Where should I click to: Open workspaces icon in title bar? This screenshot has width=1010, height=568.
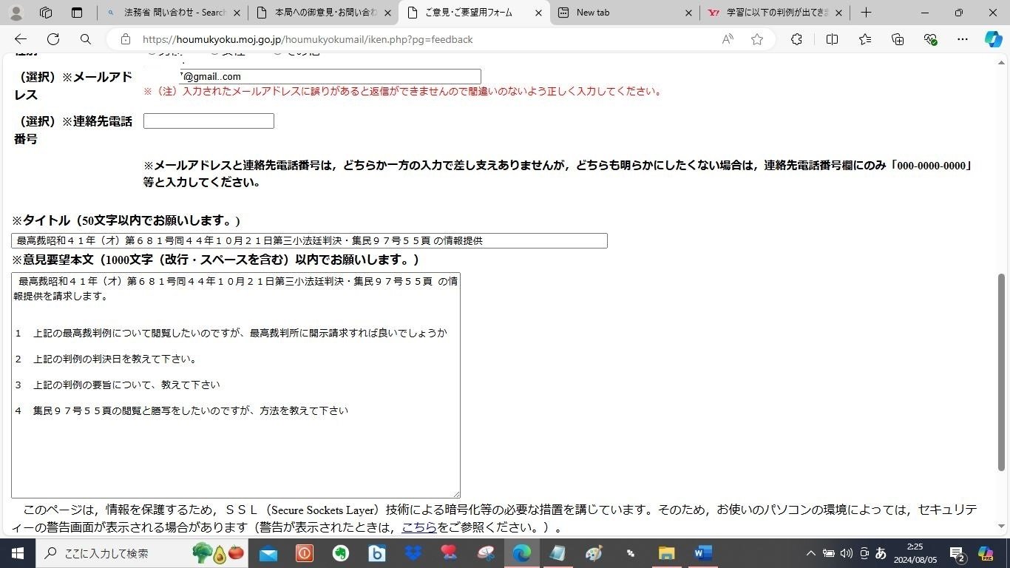click(46, 13)
